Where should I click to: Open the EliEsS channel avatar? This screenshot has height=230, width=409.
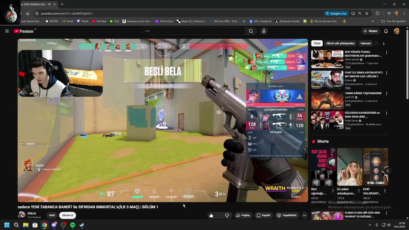(x=21, y=215)
